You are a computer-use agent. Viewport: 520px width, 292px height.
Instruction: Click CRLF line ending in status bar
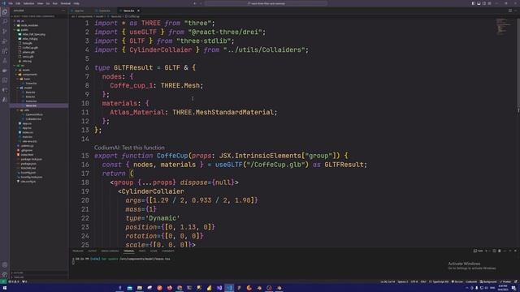[x=423, y=281]
